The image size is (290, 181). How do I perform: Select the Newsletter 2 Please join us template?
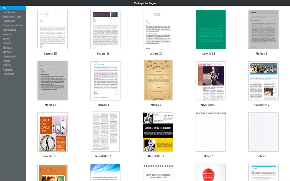(x=264, y=81)
